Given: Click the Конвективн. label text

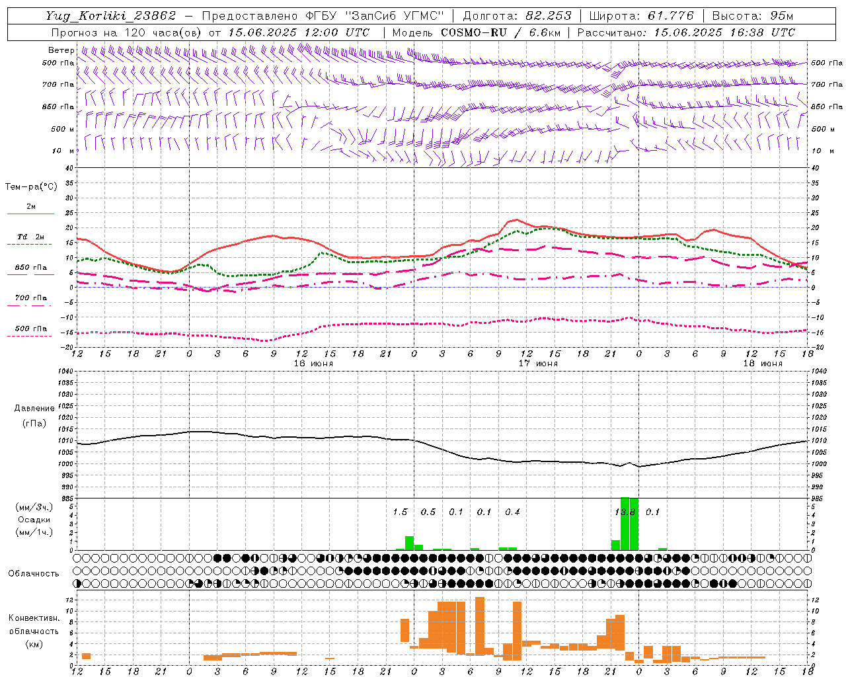Looking at the screenshot, I should [x=34, y=618].
